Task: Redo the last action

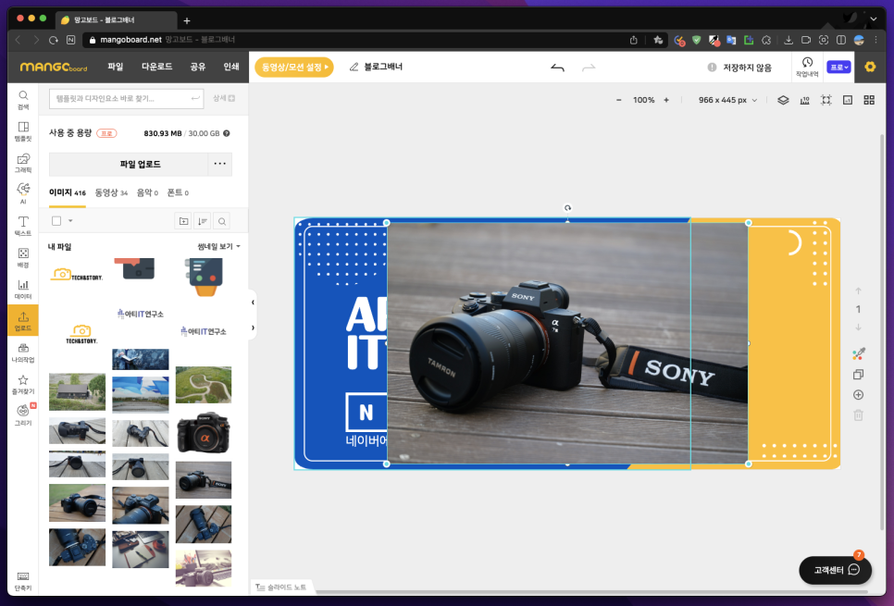Action: pyautogui.click(x=589, y=68)
